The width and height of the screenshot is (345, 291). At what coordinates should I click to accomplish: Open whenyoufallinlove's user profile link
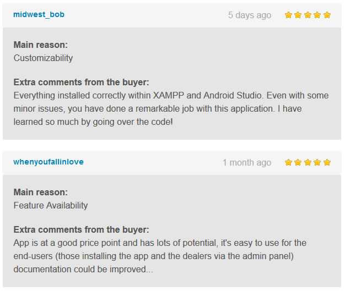tap(48, 162)
